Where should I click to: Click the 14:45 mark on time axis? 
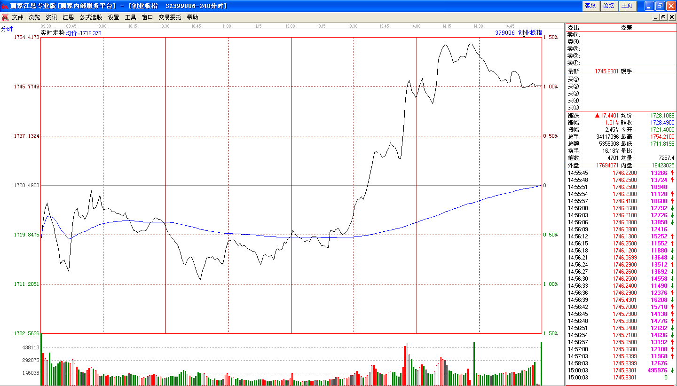pyautogui.click(x=510, y=26)
